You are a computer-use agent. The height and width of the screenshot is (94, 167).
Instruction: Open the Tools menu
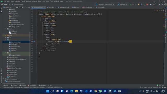[x=47, y=1]
